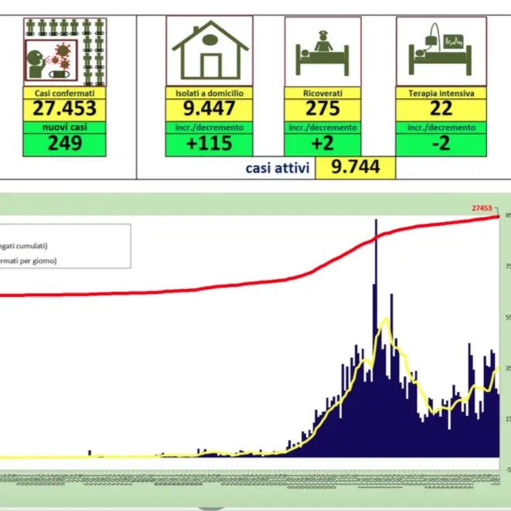
Task: Select the 275 hospitalized value
Action: pos(322,108)
